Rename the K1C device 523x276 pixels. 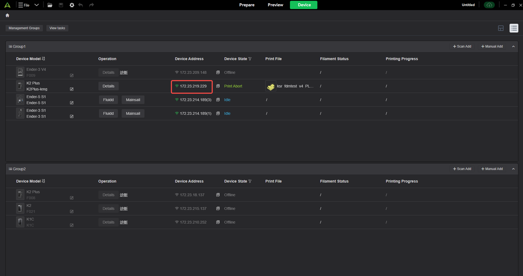(72, 225)
